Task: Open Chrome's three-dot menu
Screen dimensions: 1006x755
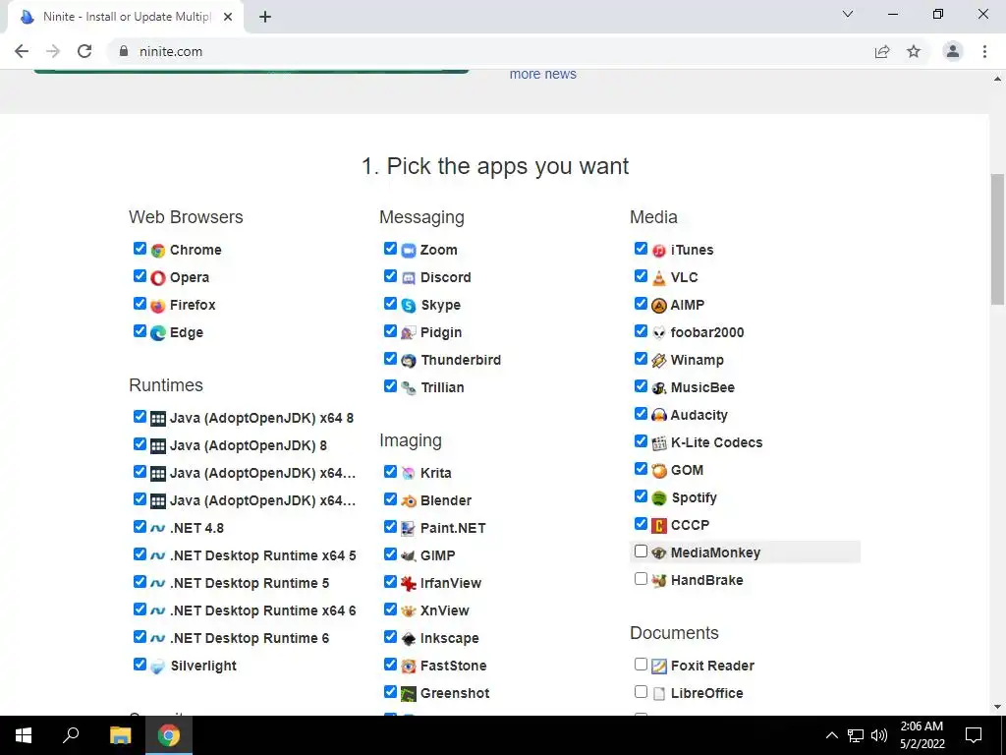Action: [984, 51]
